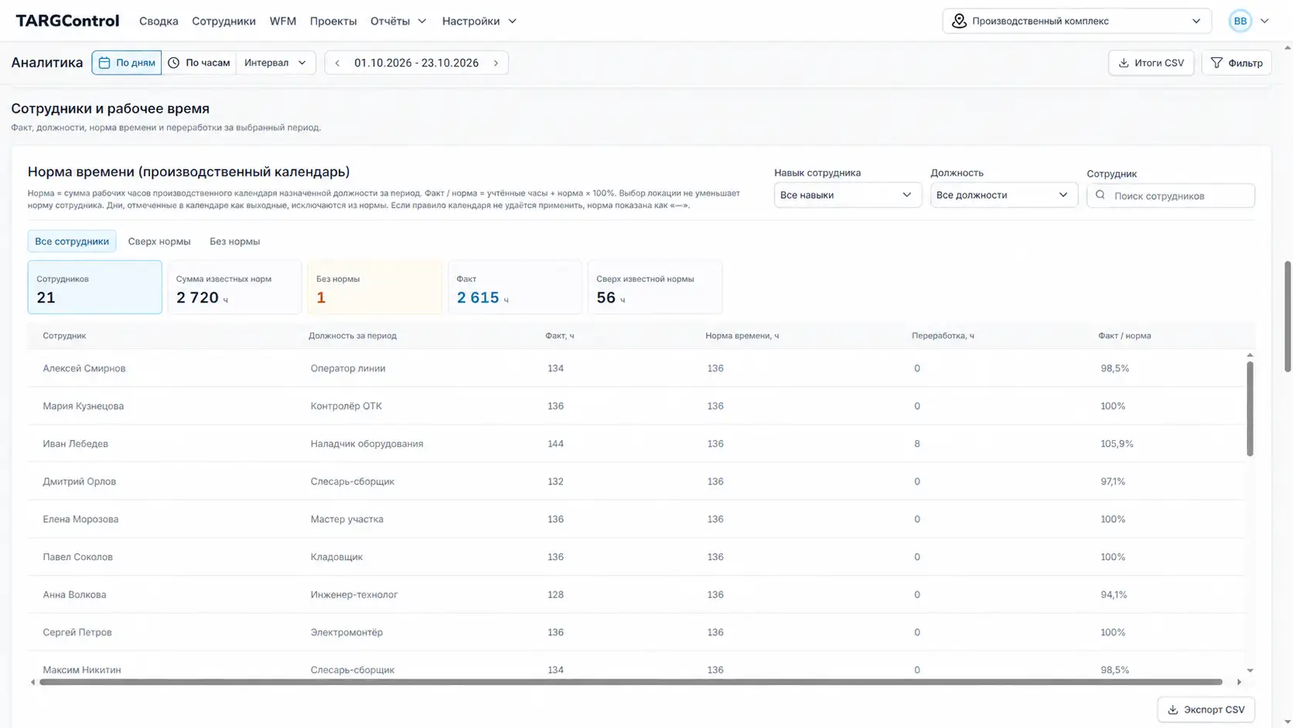The height and width of the screenshot is (728, 1293).
Task: Open the Все навыки dropdown
Action: (x=848, y=195)
